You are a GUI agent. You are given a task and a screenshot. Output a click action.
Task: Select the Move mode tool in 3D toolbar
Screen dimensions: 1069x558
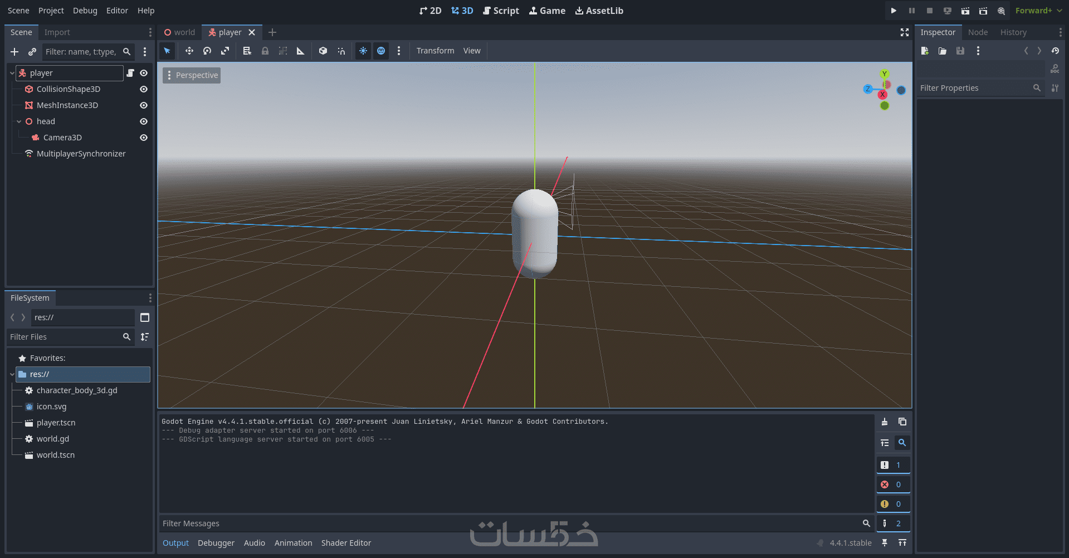[189, 51]
